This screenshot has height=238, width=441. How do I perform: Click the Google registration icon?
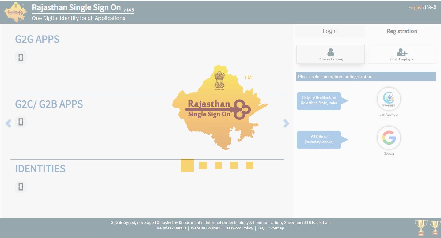(x=389, y=138)
